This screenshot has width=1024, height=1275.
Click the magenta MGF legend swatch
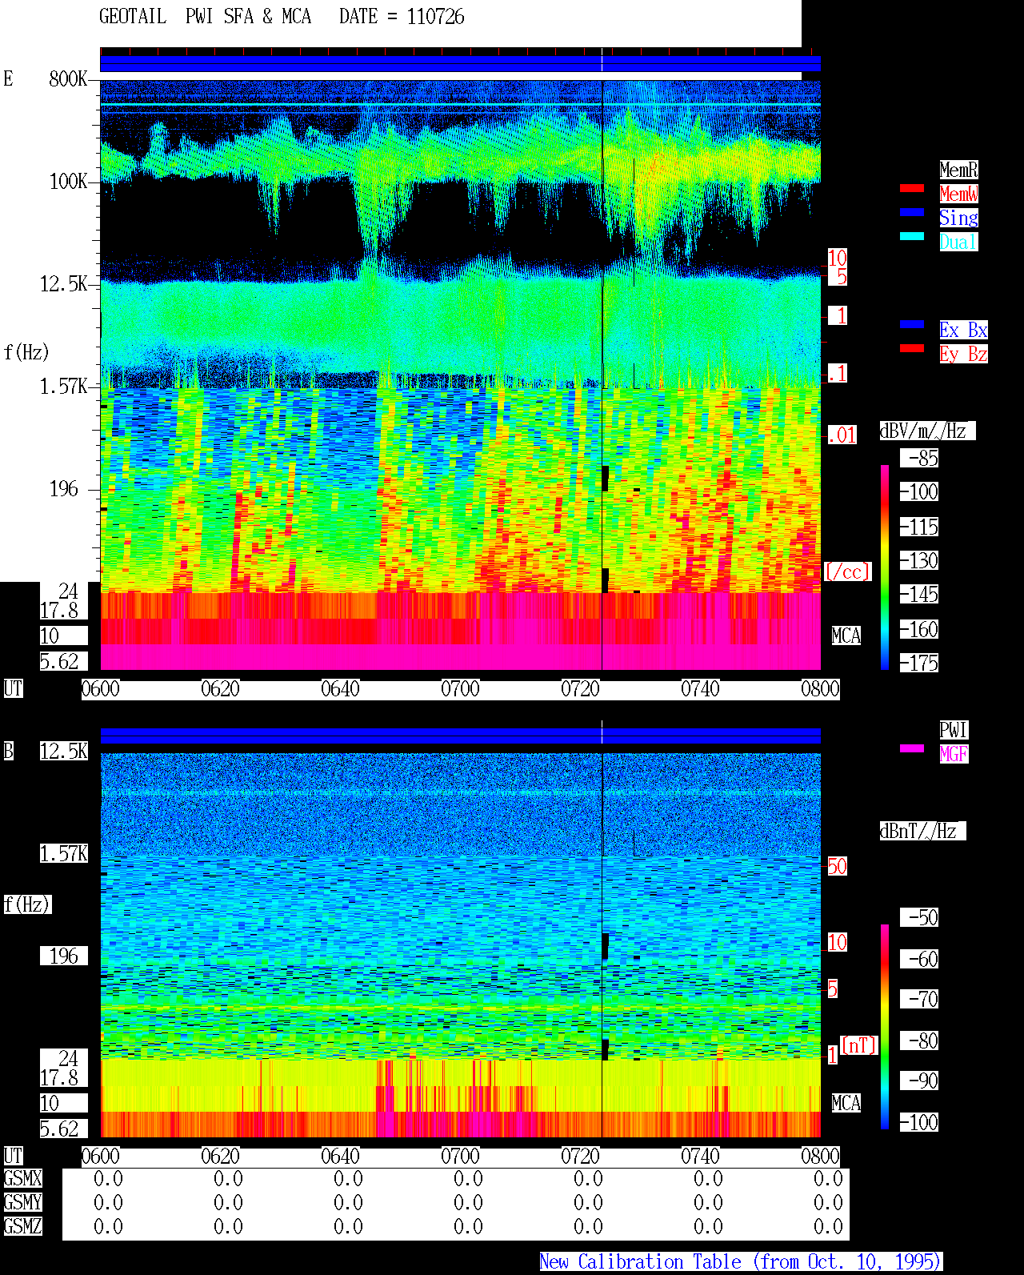[x=912, y=748]
